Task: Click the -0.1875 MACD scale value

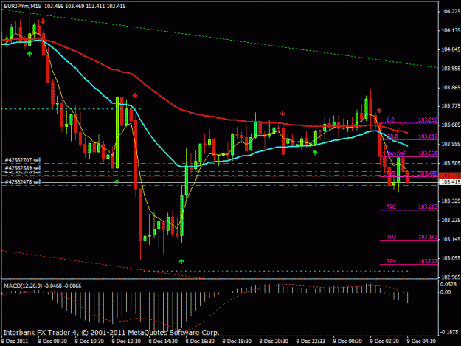Action: tap(449, 332)
